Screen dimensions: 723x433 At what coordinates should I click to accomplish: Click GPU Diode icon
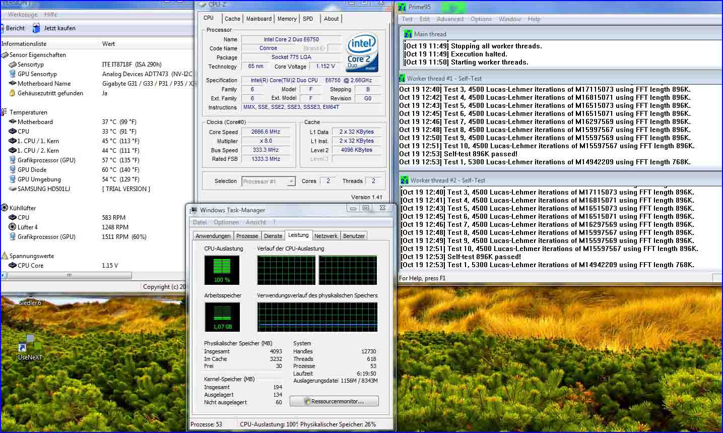(13, 170)
